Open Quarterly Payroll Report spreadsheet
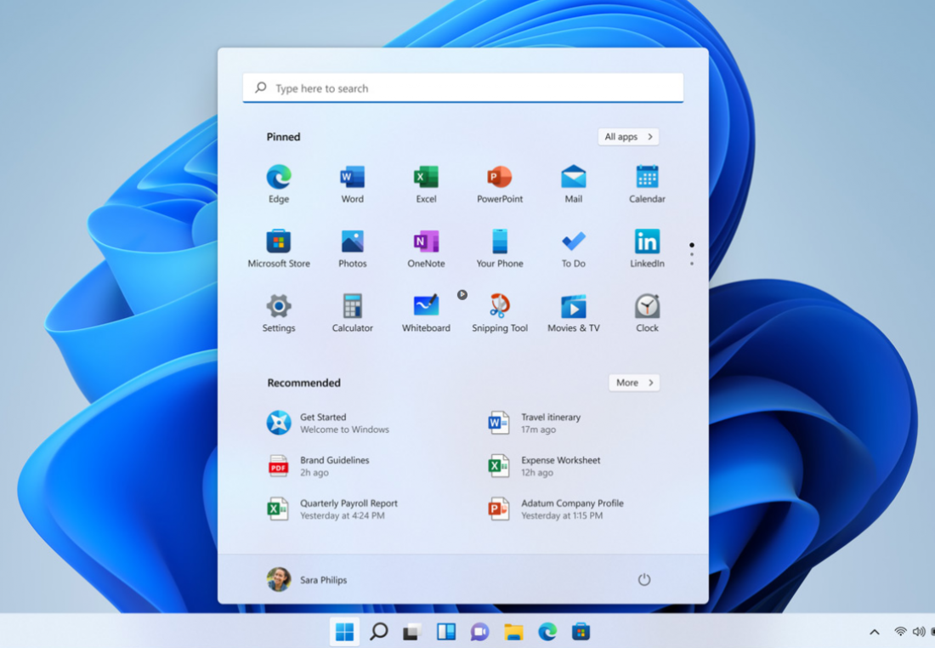This screenshot has width=935, height=648. [331, 509]
